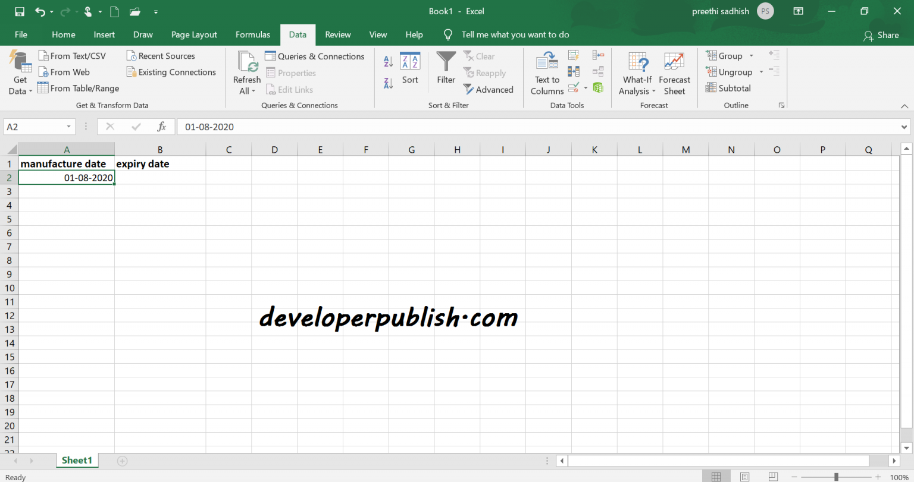The width and height of the screenshot is (914, 482).
Task: Open the Forecast Sheet wizard
Action: (x=674, y=71)
